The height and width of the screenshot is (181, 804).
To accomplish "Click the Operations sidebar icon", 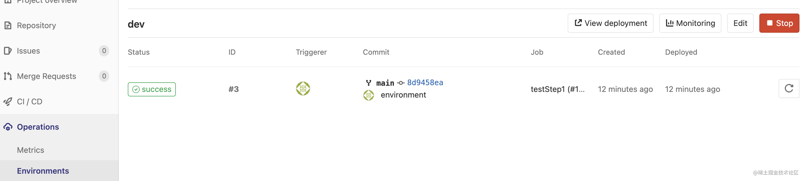I will [x=8, y=127].
